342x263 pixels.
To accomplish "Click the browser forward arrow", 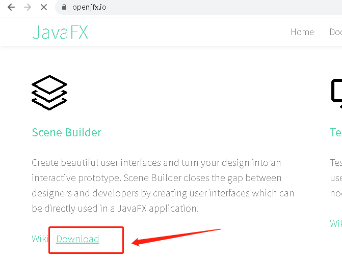I will [27, 8].
